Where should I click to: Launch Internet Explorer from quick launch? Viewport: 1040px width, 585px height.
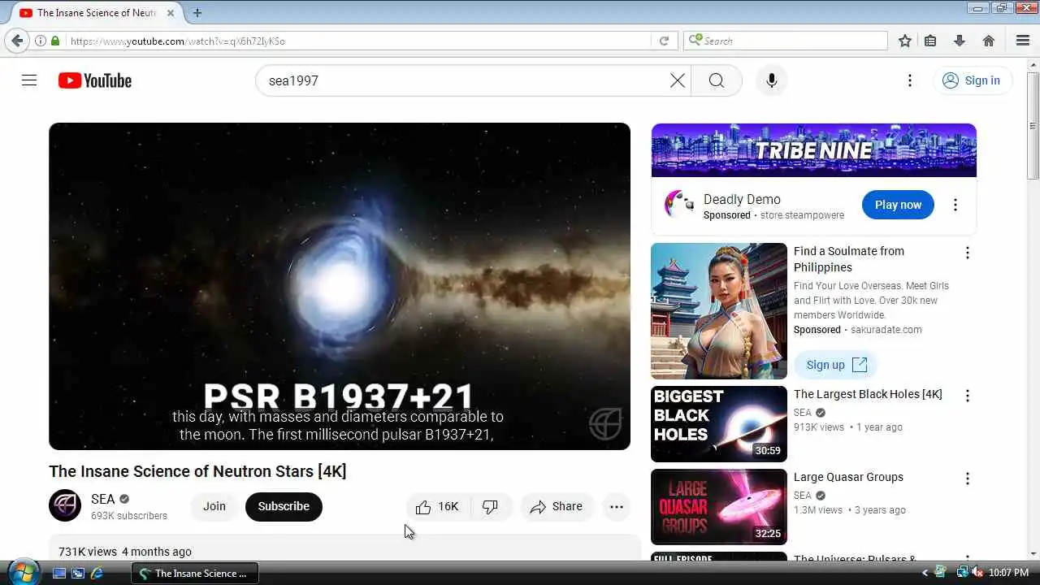(97, 573)
